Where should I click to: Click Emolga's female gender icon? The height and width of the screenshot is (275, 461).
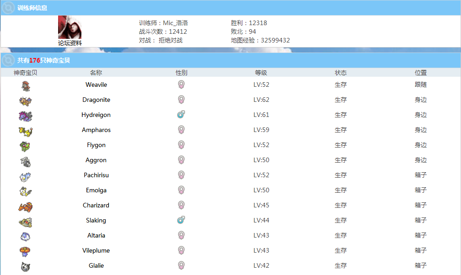(x=182, y=190)
